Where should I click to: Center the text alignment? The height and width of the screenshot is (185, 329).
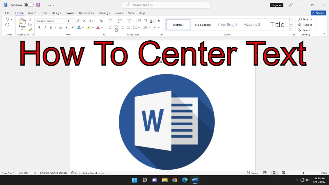[x=116, y=27]
